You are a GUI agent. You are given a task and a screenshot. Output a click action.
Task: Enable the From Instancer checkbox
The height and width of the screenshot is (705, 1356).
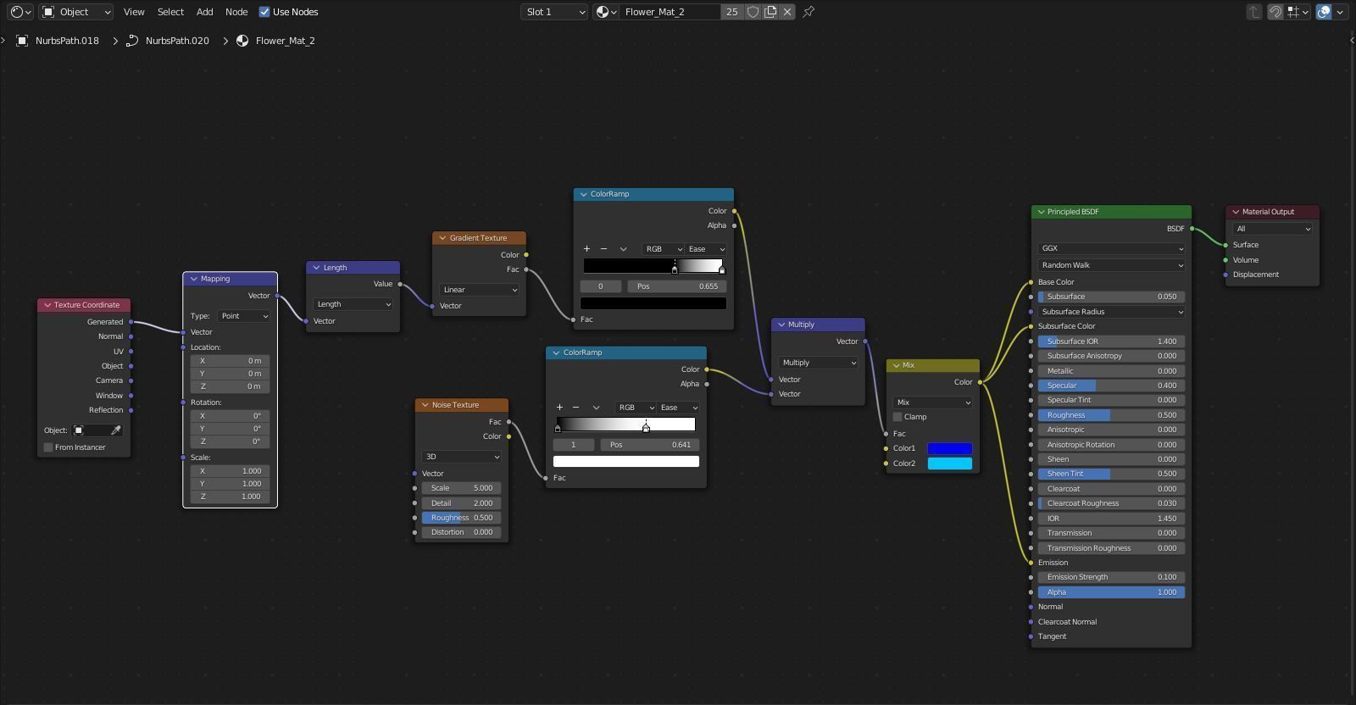coord(48,447)
